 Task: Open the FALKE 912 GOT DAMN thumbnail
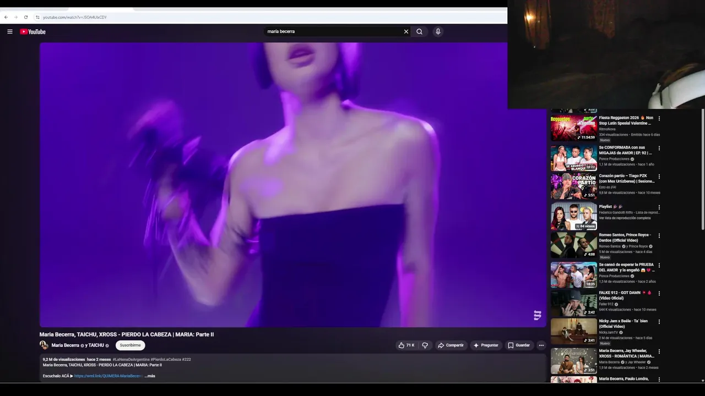click(x=573, y=303)
